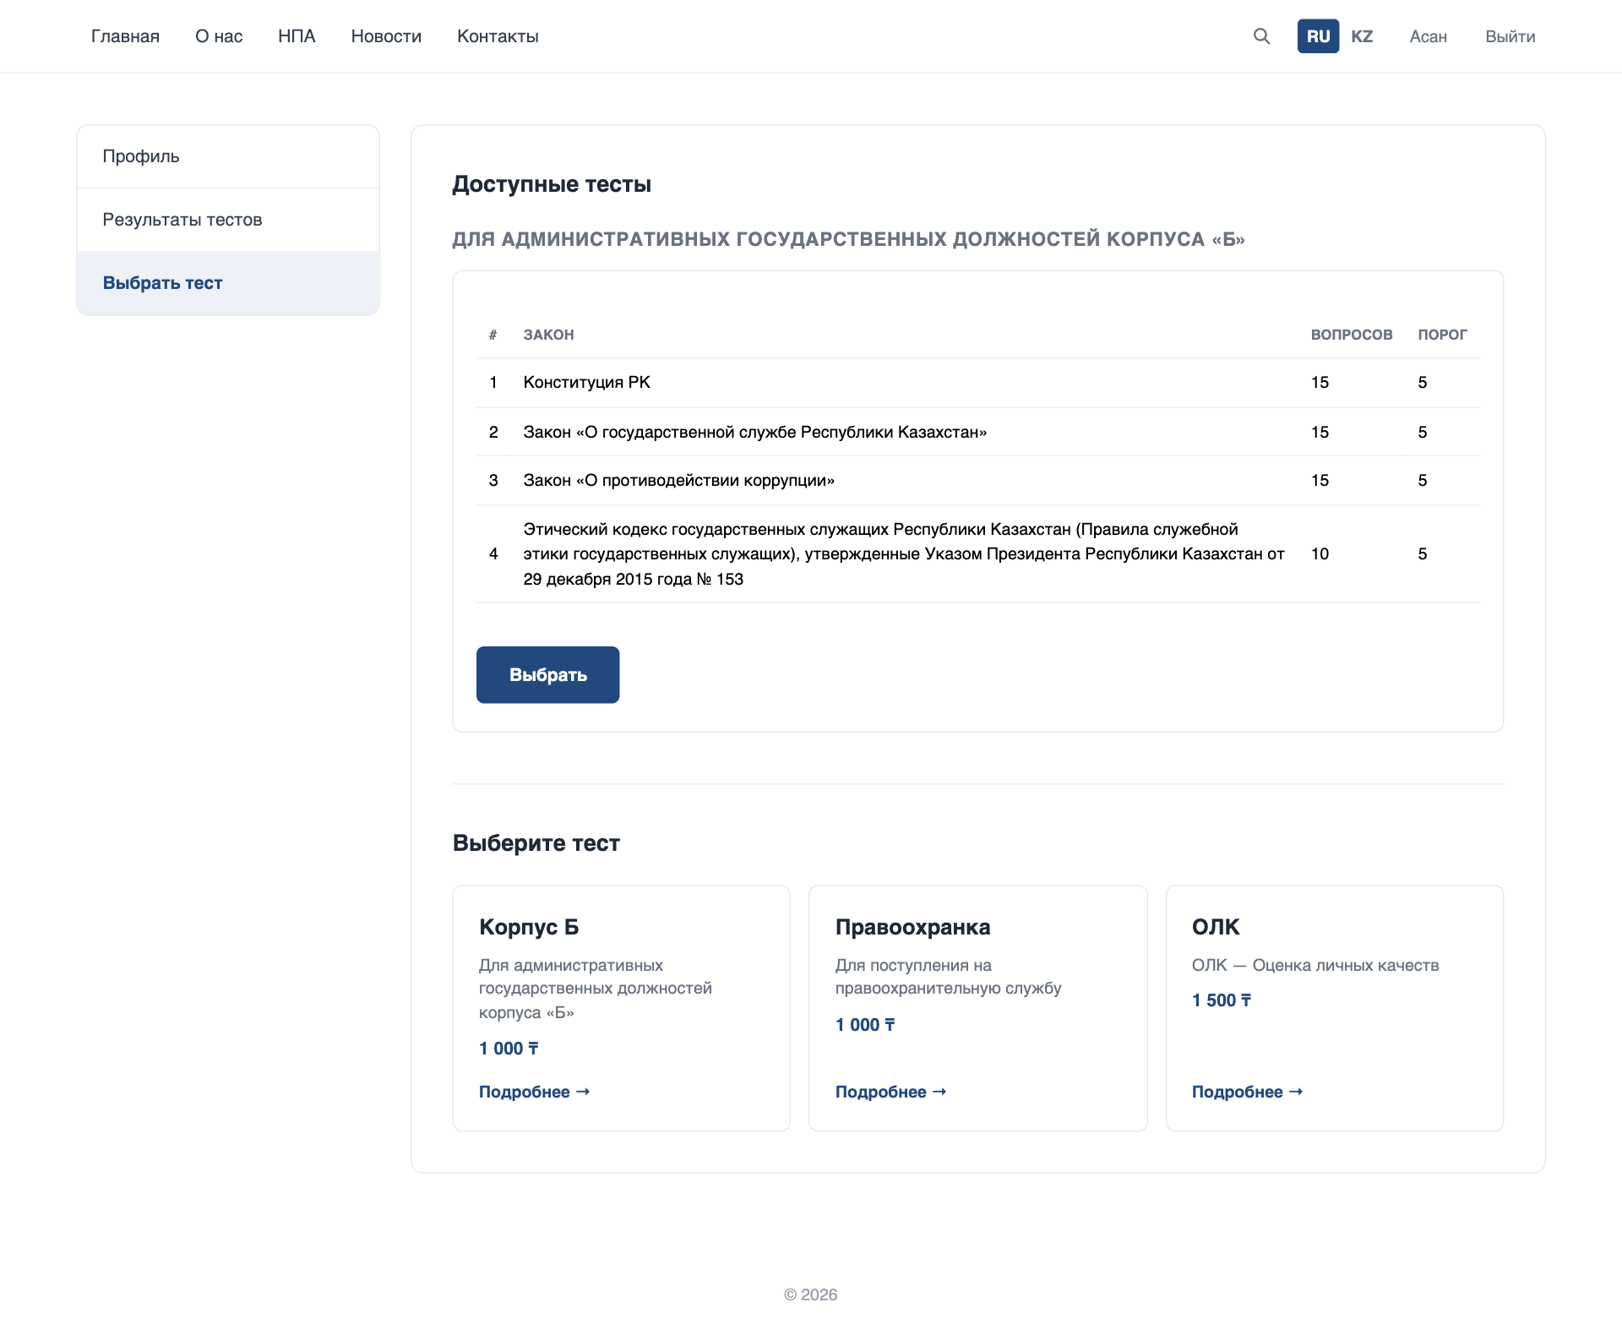Open Новости in top navigation
Image resolution: width=1622 pixels, height=1335 pixels.
coord(386,36)
